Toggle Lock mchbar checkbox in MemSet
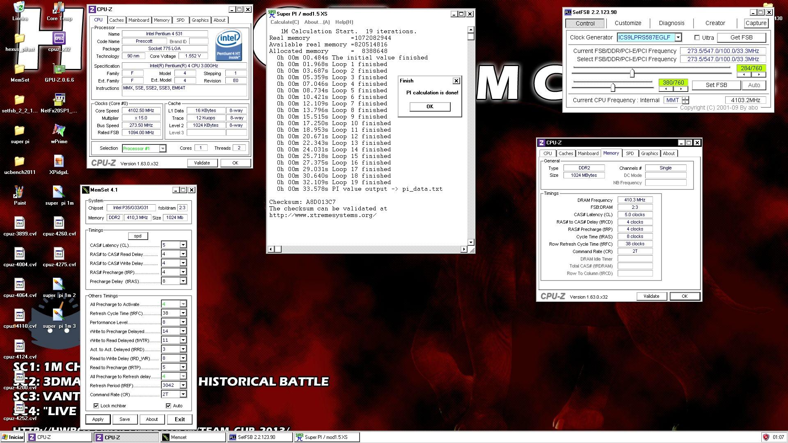 96,406
